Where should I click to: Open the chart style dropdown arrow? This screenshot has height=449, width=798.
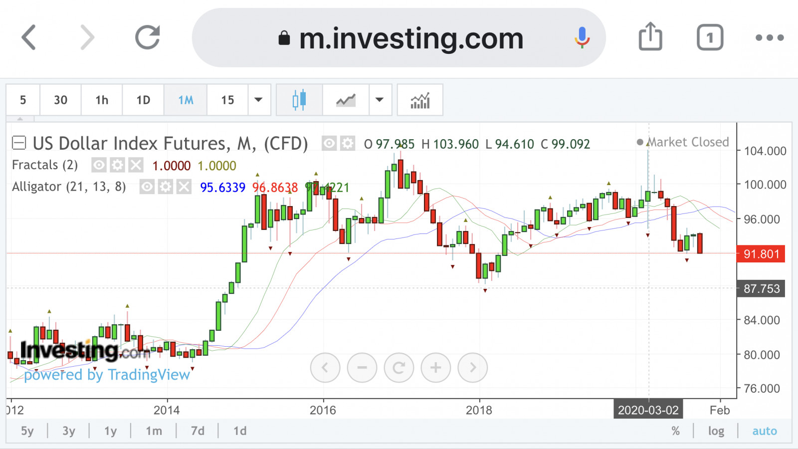point(380,100)
